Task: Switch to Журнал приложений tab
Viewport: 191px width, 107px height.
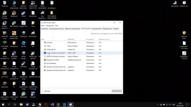Action: 73,29
